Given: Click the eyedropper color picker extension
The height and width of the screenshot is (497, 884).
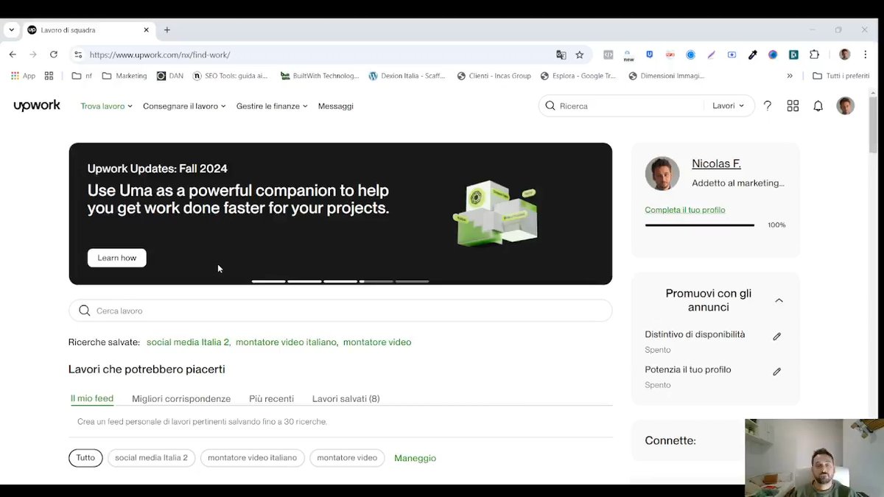Looking at the screenshot, I should [x=752, y=54].
